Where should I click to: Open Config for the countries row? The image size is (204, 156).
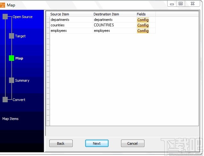tap(143, 25)
